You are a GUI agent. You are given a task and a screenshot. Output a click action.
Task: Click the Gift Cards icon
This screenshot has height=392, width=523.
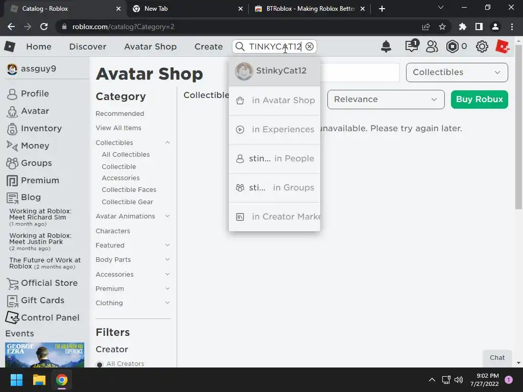click(x=13, y=301)
